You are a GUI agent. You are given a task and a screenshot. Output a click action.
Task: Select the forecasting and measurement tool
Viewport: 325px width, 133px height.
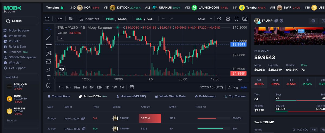pyautogui.click(x=49, y=61)
